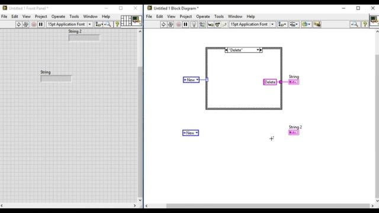
Task: Toggle Highlight Execution light bulb
Action: (x=194, y=24)
